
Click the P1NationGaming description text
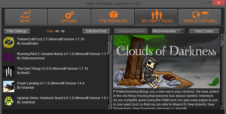pyautogui.click(x=166, y=100)
